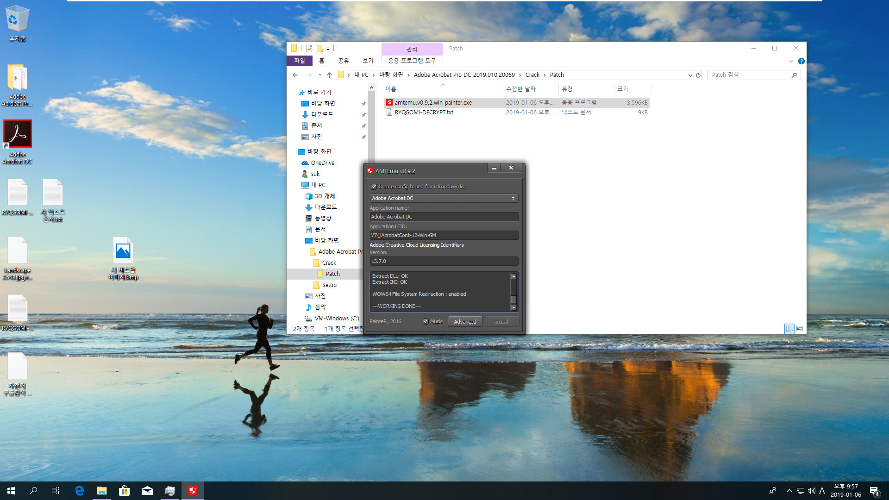889x500 pixels.
Task: Go up one folder level in Explorer
Action: pyautogui.click(x=330, y=75)
